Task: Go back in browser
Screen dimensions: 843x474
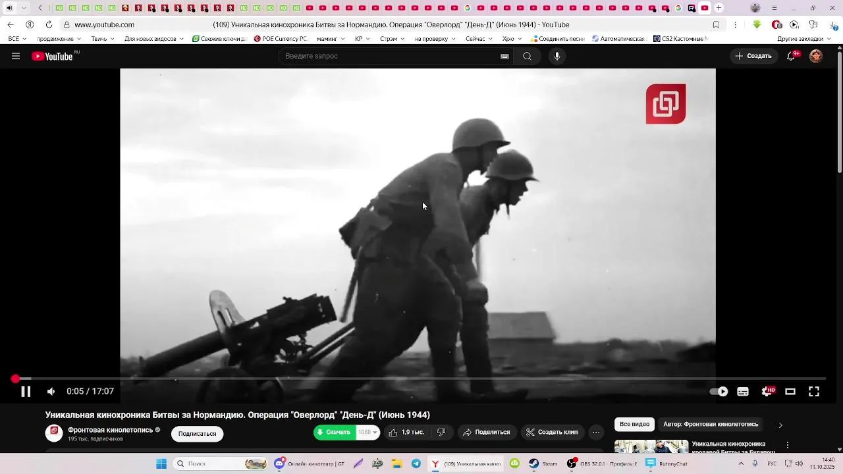Action: coord(11,24)
